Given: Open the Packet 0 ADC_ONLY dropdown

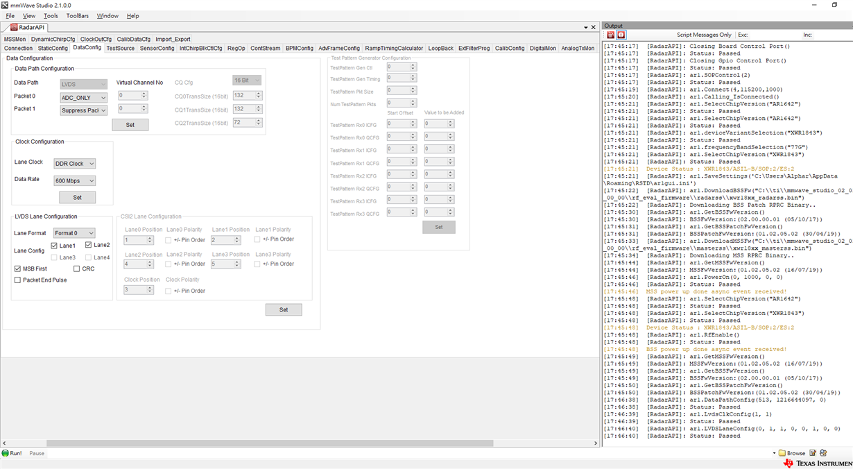Looking at the screenshot, I should coord(83,98).
